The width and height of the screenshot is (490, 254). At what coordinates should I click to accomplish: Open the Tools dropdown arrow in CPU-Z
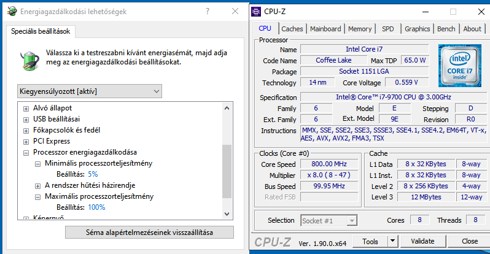[x=392, y=241]
